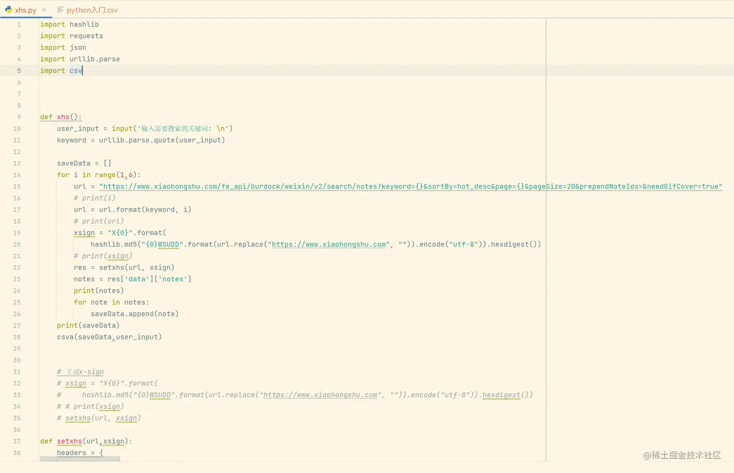This screenshot has width=734, height=473.
Task: Click the 'for note in notes:' line
Action: point(111,302)
